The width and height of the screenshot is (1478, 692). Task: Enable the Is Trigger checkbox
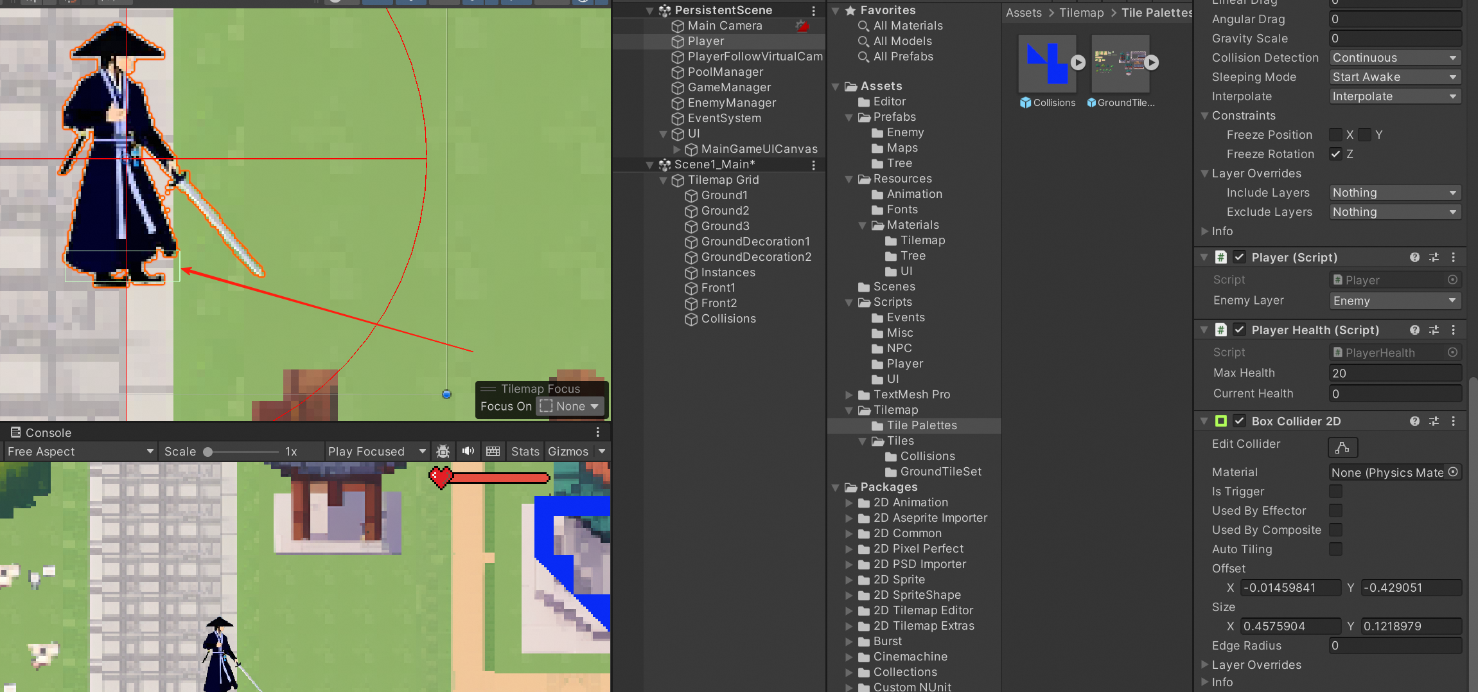[1335, 491]
